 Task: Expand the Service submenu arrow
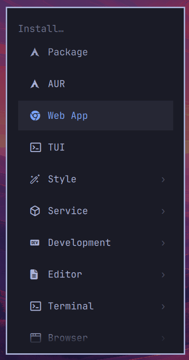tap(163, 211)
